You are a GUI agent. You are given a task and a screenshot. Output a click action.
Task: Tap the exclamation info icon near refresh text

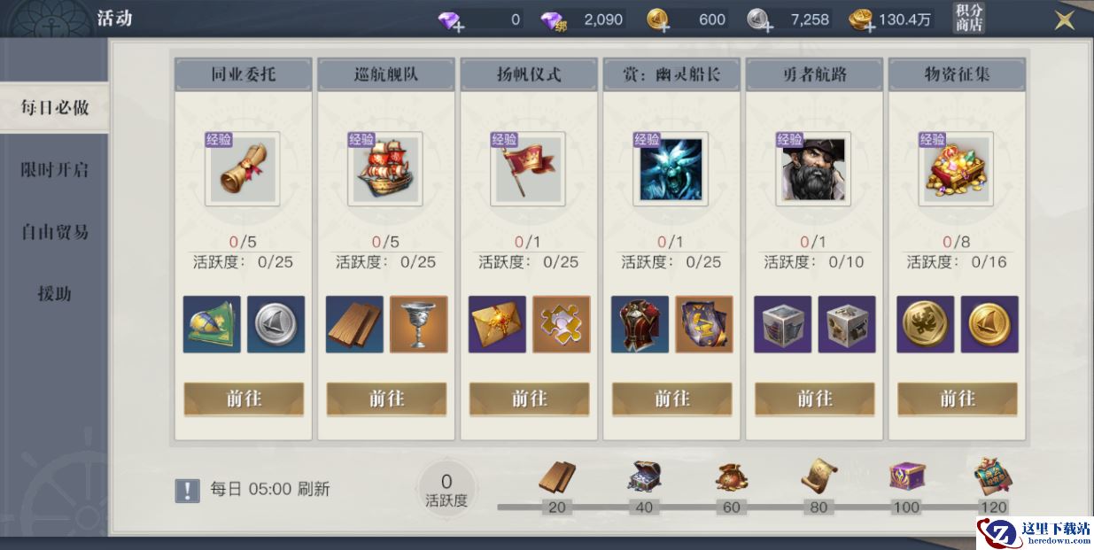point(187,491)
